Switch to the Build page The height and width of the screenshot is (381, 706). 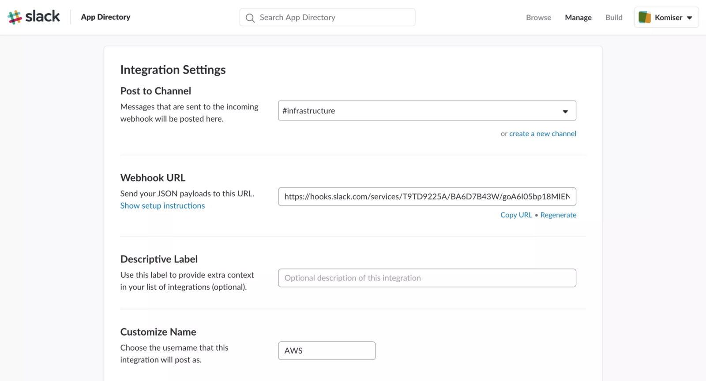pyautogui.click(x=614, y=18)
